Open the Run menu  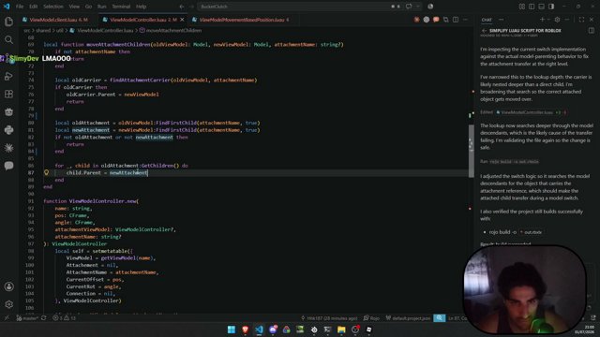(x=102, y=7)
